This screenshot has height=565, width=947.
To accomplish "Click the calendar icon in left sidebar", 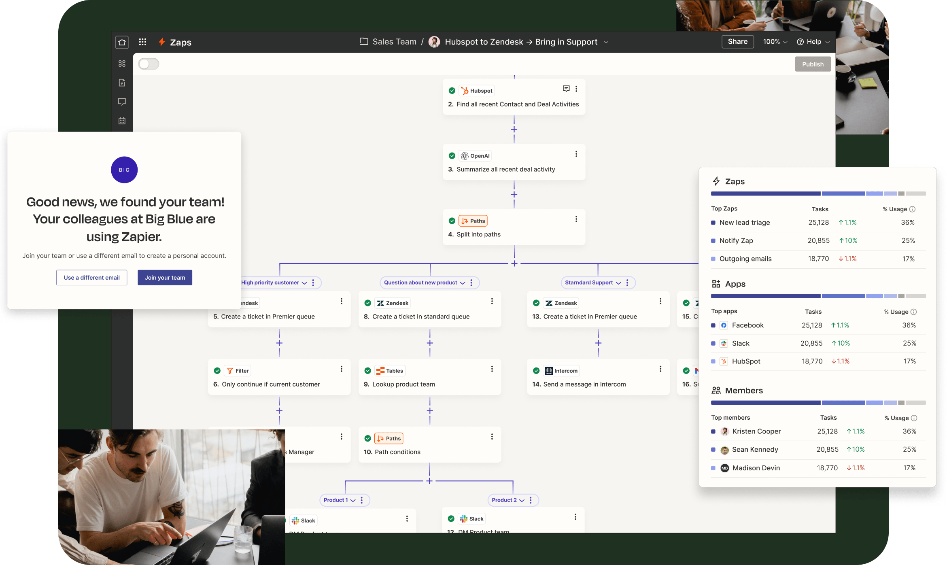I will coord(122,121).
